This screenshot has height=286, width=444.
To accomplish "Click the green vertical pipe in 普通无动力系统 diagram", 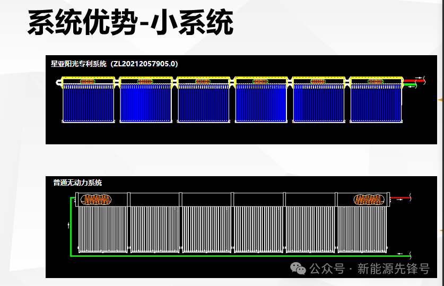I will tap(71, 227).
